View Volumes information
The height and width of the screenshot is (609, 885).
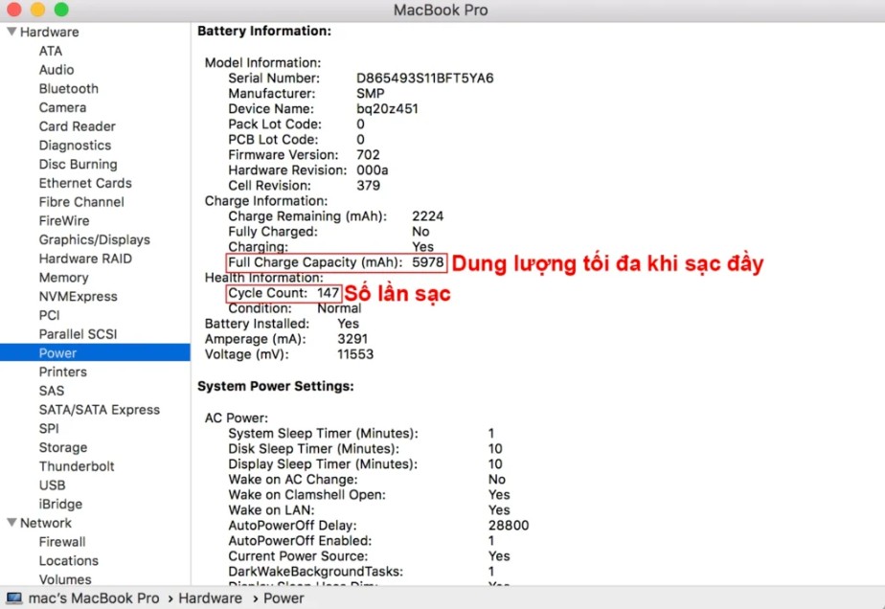click(x=65, y=579)
